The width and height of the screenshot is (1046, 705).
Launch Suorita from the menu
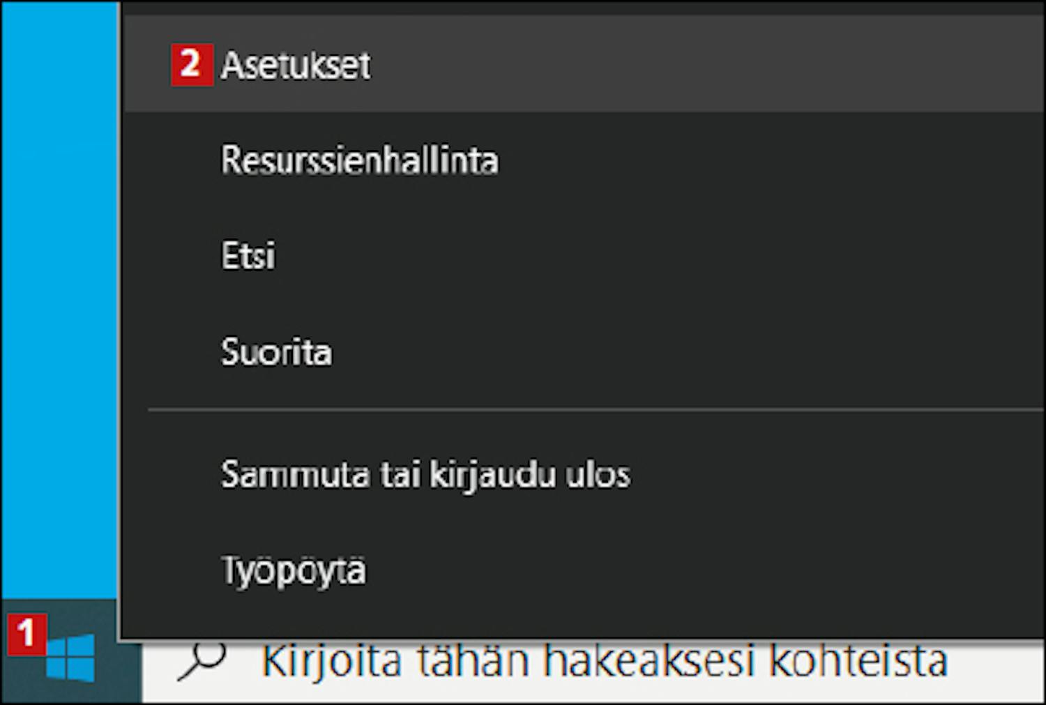coord(584,351)
